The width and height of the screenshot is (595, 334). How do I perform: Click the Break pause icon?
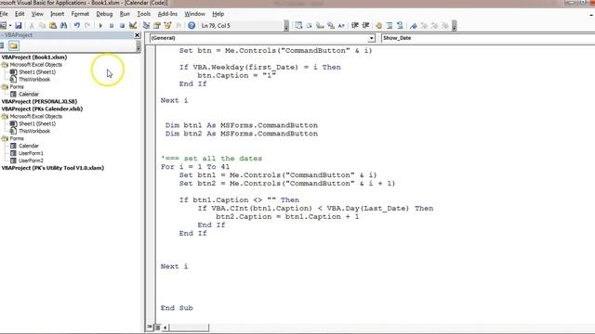[x=112, y=25]
